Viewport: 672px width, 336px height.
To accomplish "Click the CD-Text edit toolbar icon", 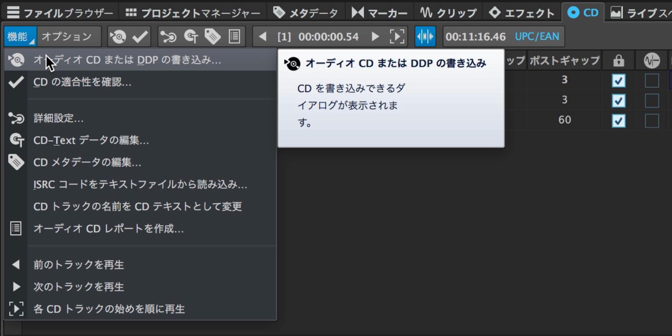I will coord(191,37).
